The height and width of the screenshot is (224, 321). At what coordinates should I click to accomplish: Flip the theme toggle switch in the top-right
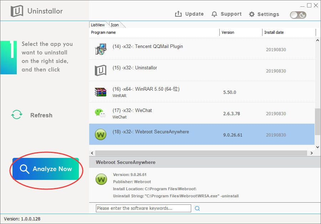[x=298, y=15]
